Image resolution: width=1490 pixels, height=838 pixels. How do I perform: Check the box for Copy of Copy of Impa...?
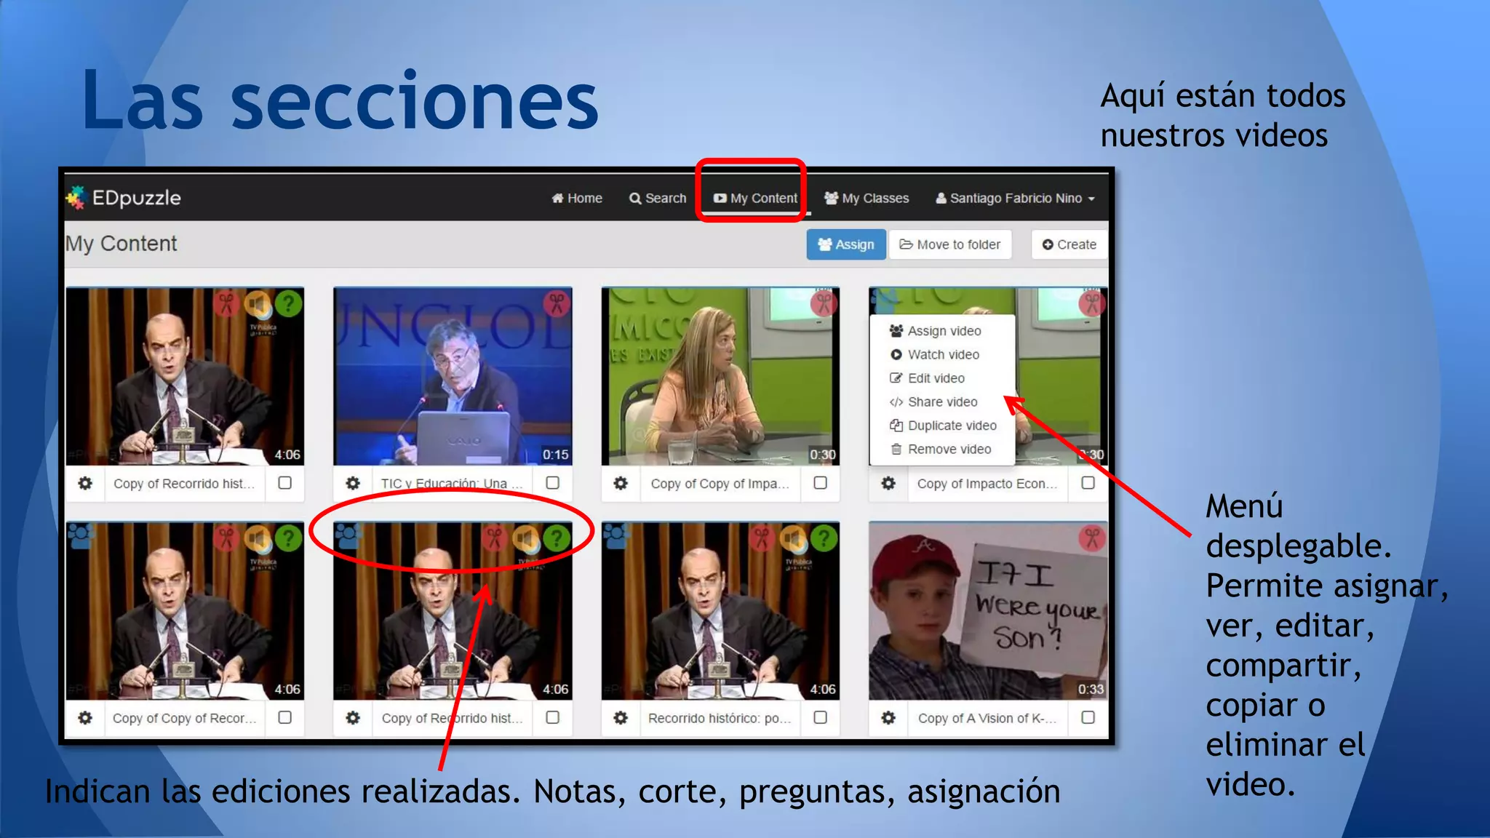[821, 482]
